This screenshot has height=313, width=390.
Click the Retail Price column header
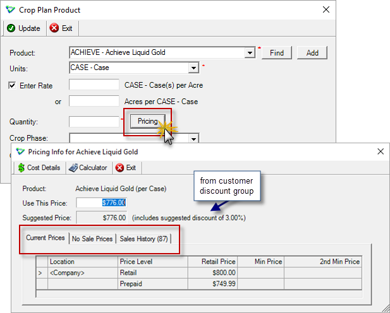(212, 262)
